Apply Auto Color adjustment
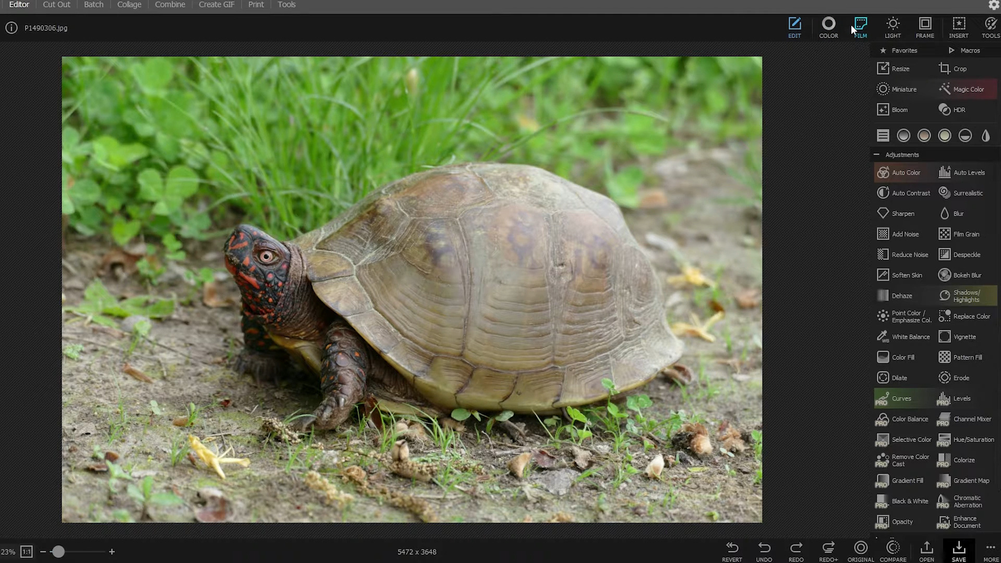1001x563 pixels. pyautogui.click(x=904, y=172)
